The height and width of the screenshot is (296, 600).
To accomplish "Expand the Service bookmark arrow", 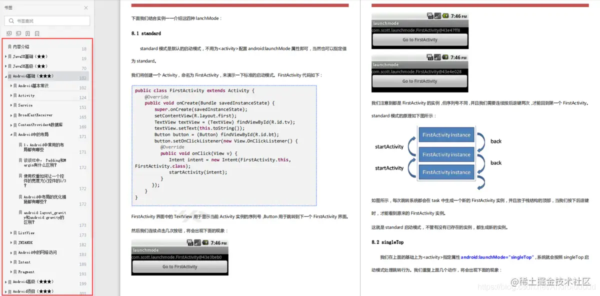I will pos(11,105).
